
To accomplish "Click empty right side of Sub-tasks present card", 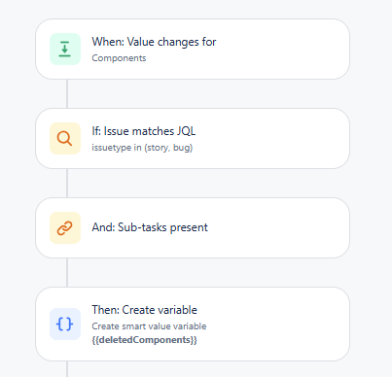I will pos(279,228).
